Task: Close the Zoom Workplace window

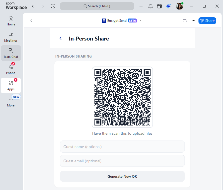Action: (x=217, y=6)
